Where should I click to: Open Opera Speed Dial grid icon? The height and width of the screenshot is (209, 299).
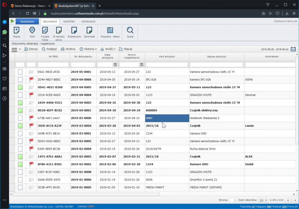pos(34,13)
